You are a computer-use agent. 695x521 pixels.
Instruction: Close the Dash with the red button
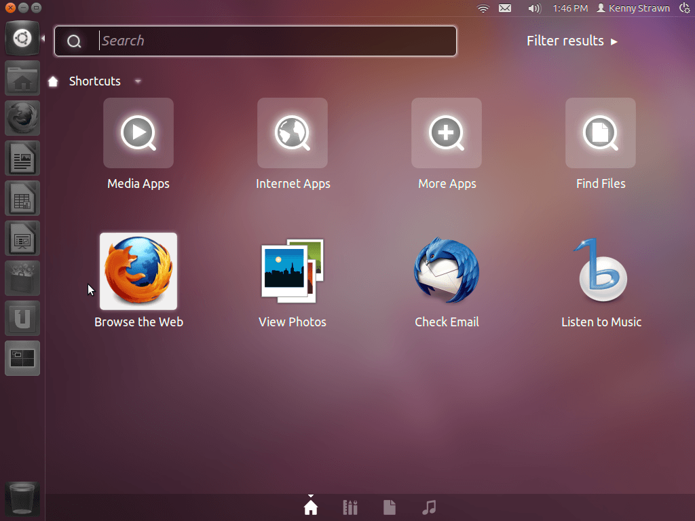tap(10, 7)
